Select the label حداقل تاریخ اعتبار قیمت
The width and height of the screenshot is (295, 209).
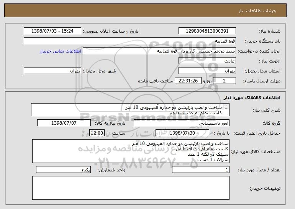(x=257, y=133)
